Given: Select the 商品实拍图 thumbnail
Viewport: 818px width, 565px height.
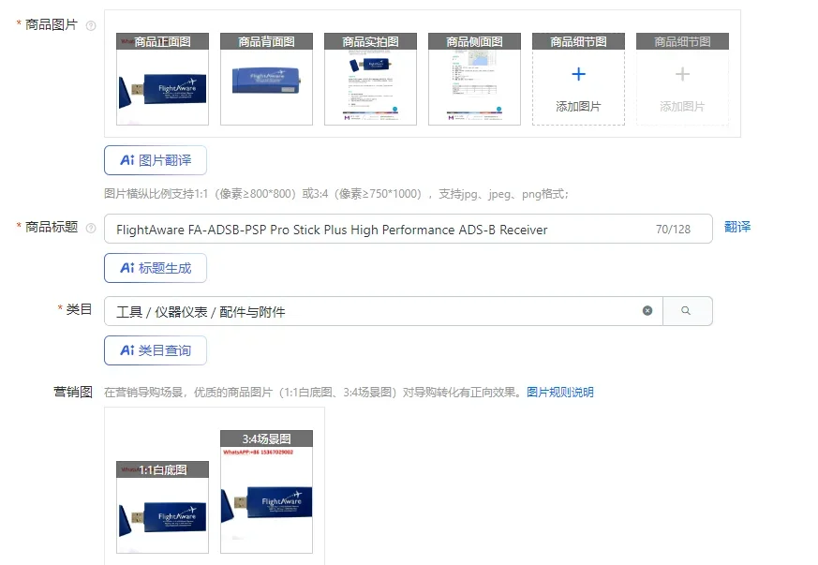Looking at the screenshot, I should (370, 80).
